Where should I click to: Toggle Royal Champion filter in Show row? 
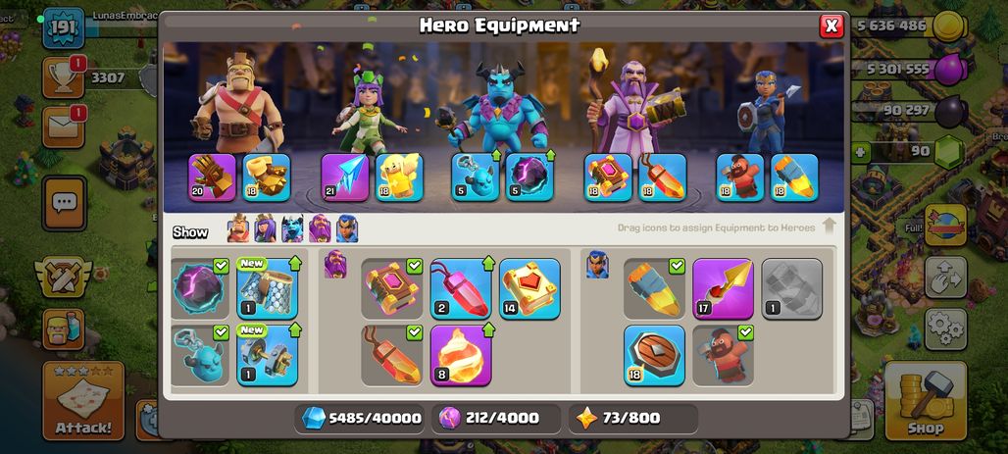click(347, 228)
